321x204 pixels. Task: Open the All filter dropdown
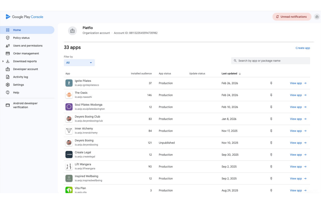click(79, 63)
